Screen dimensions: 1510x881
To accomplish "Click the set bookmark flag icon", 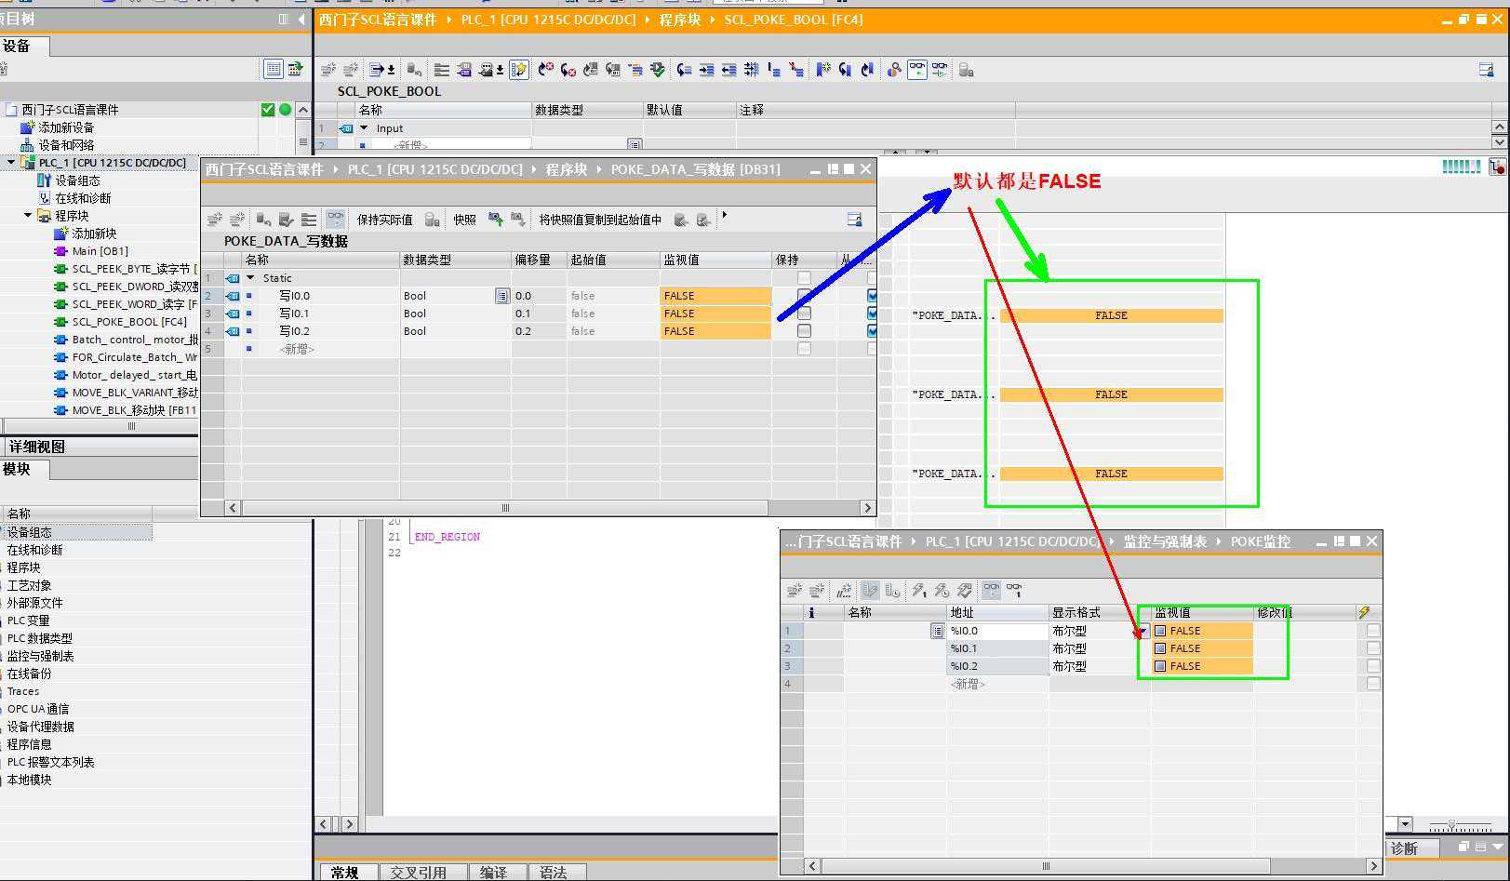I will (822, 70).
